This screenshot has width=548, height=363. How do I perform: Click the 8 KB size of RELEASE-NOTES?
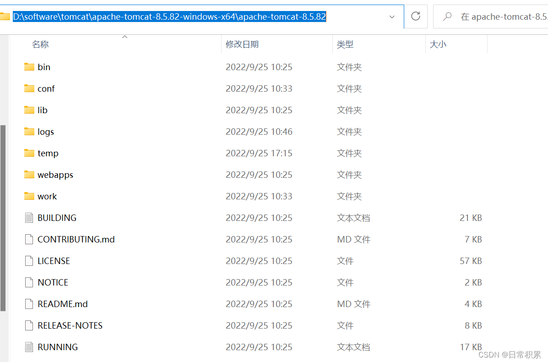click(x=473, y=325)
